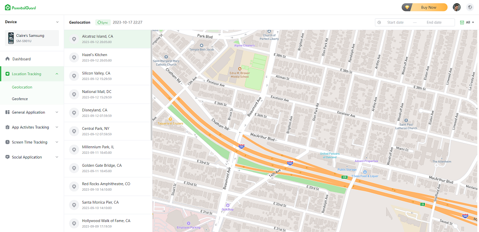Click the Sync button

coord(103,23)
